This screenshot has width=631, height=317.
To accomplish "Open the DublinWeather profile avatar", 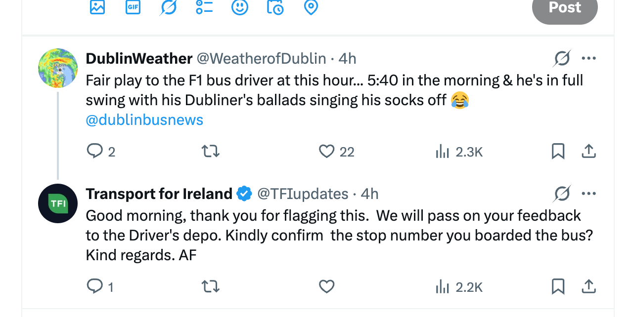I will click(58, 68).
